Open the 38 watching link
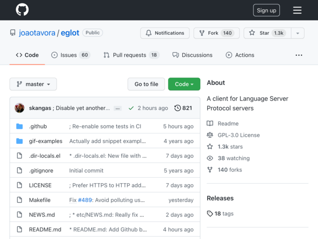Image resolution: width=318 pixels, height=239 pixels. 234,158
